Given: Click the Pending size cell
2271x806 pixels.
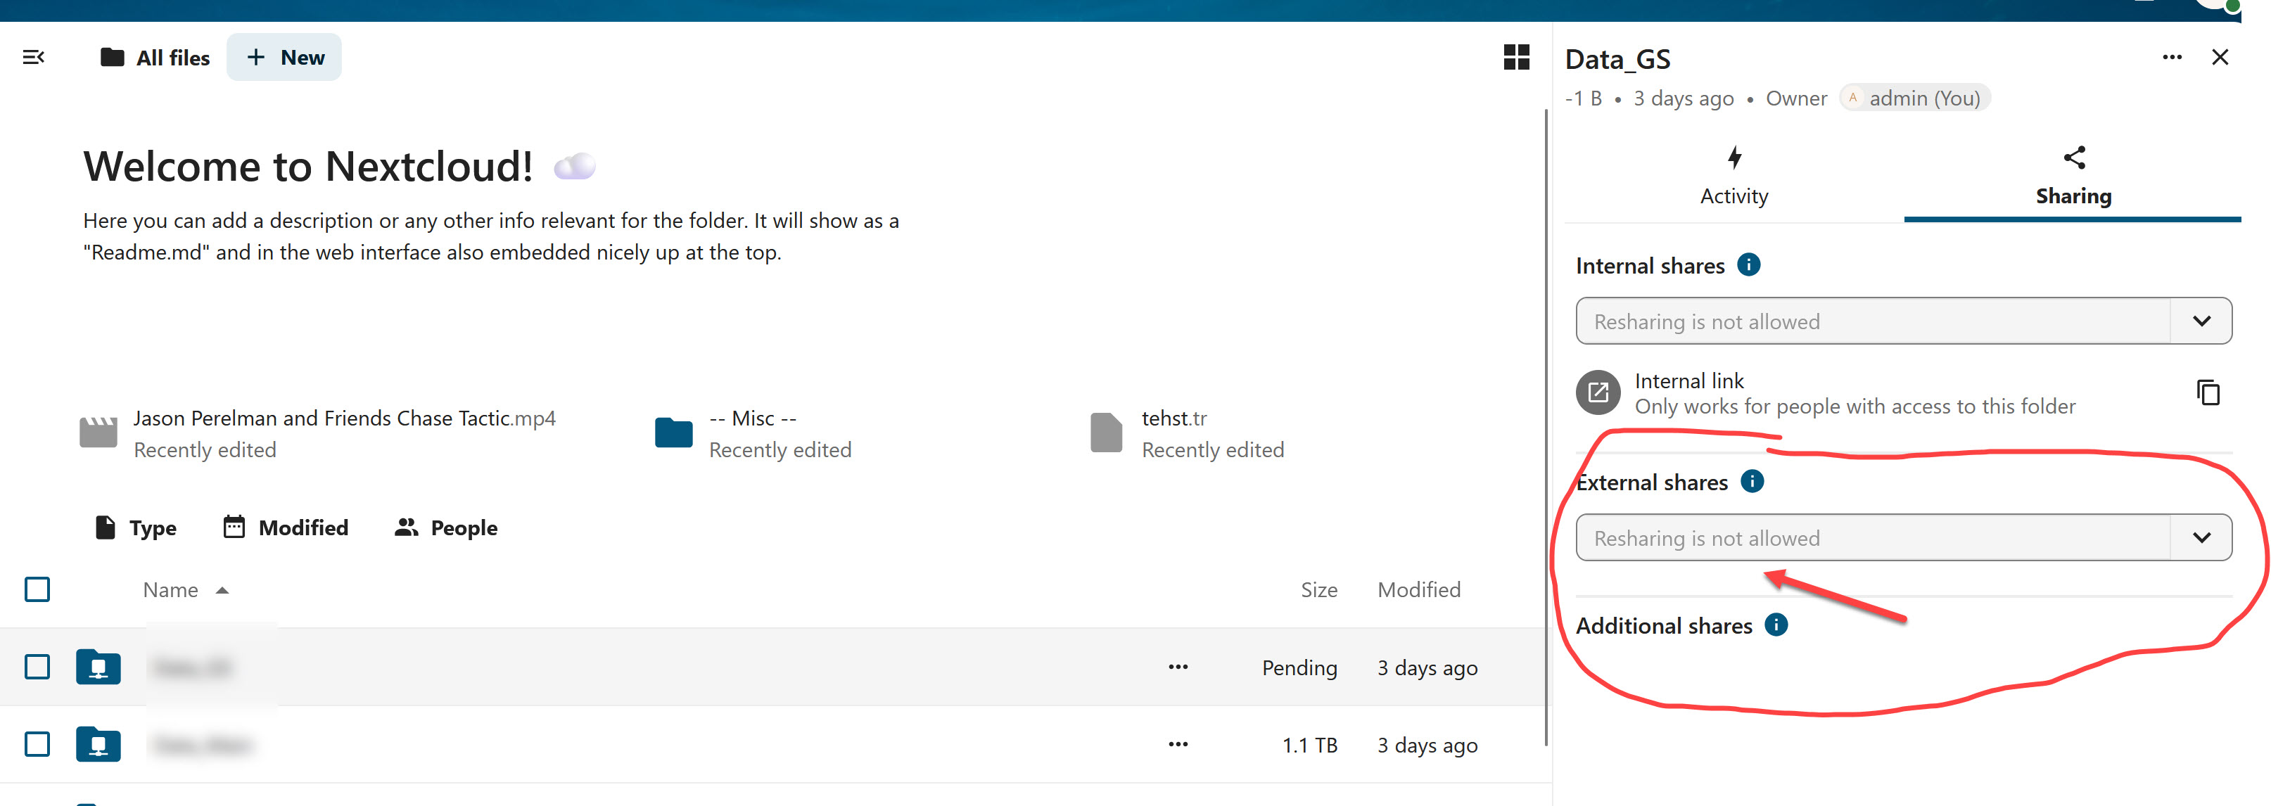Looking at the screenshot, I should tap(1299, 667).
